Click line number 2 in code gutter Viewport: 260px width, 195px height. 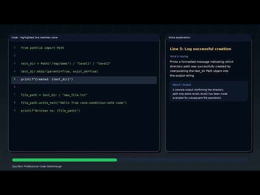(15, 55)
